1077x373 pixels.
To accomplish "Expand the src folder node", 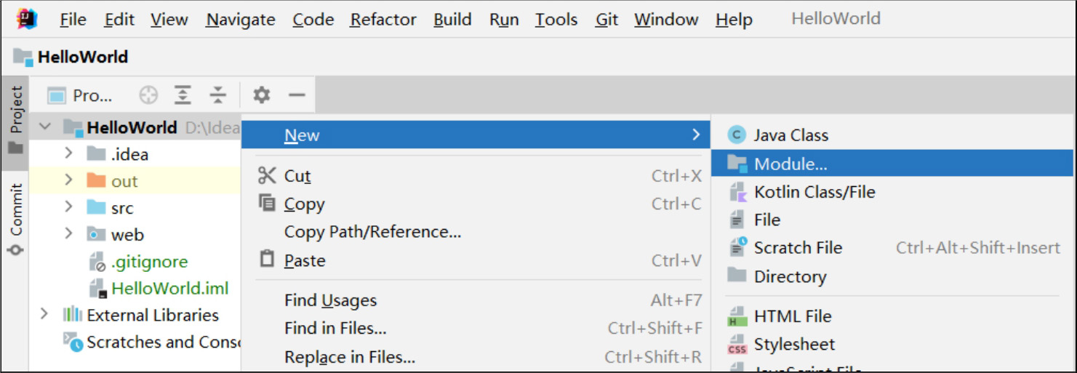I will 68,207.
